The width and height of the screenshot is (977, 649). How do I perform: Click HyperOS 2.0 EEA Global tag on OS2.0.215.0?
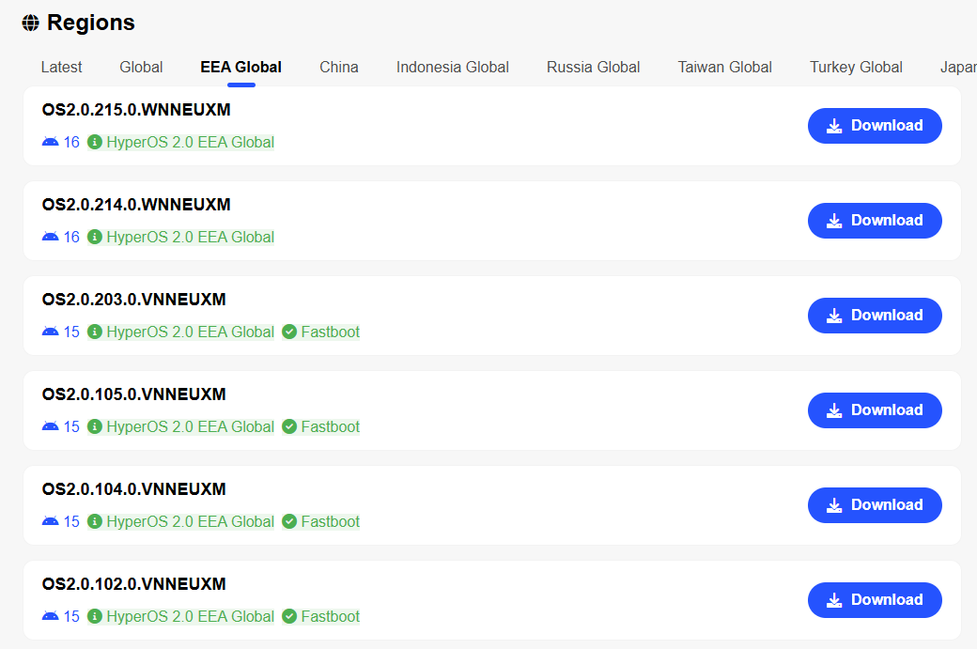[x=190, y=143]
